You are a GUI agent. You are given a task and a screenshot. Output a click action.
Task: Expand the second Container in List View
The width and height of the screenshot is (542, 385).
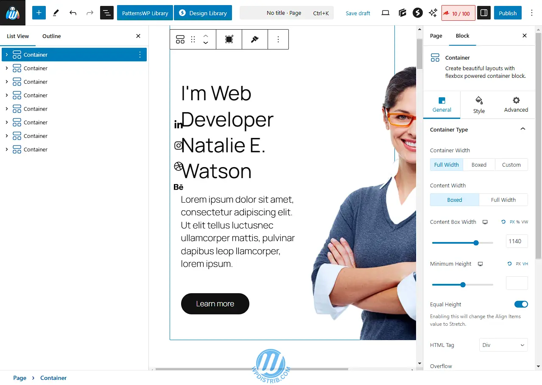click(x=7, y=68)
